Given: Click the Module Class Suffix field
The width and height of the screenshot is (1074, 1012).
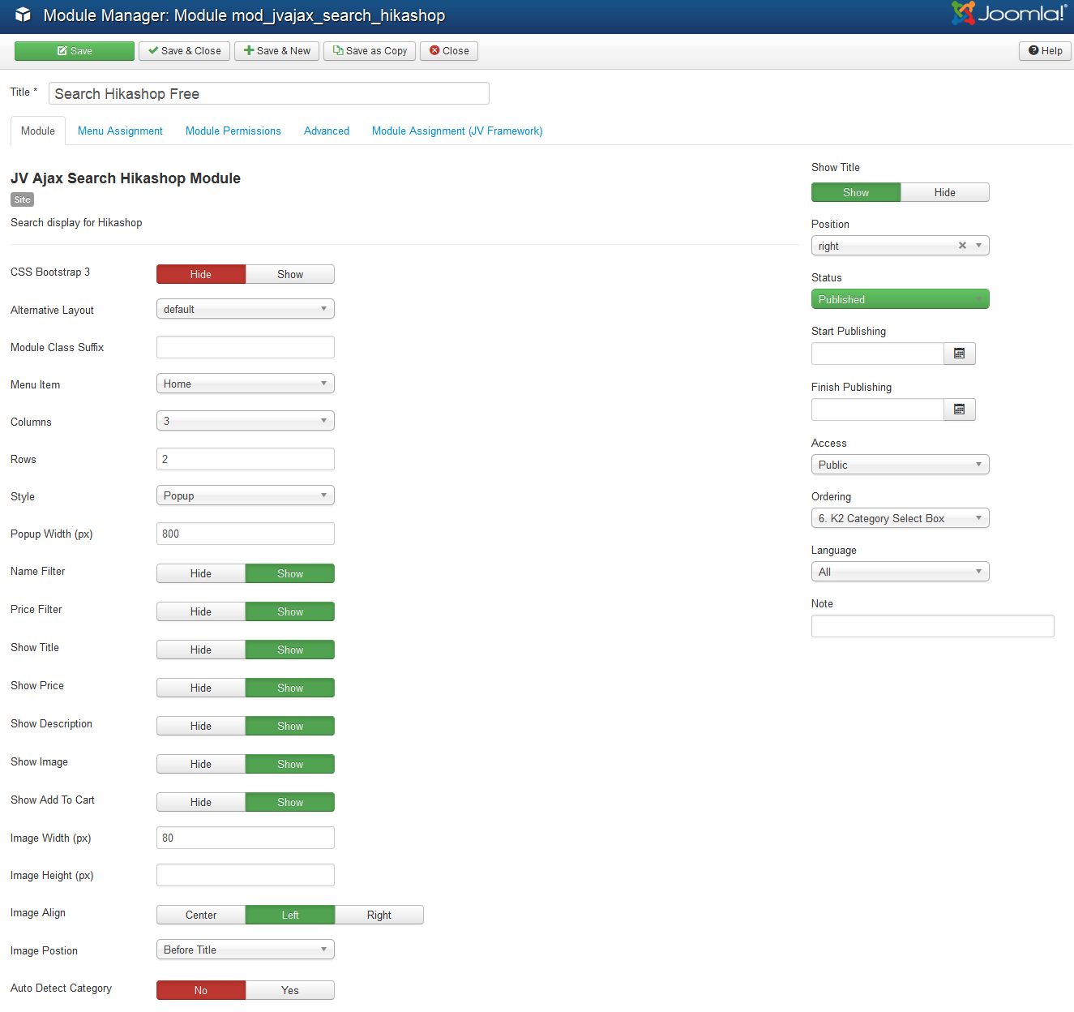Looking at the screenshot, I should [246, 347].
